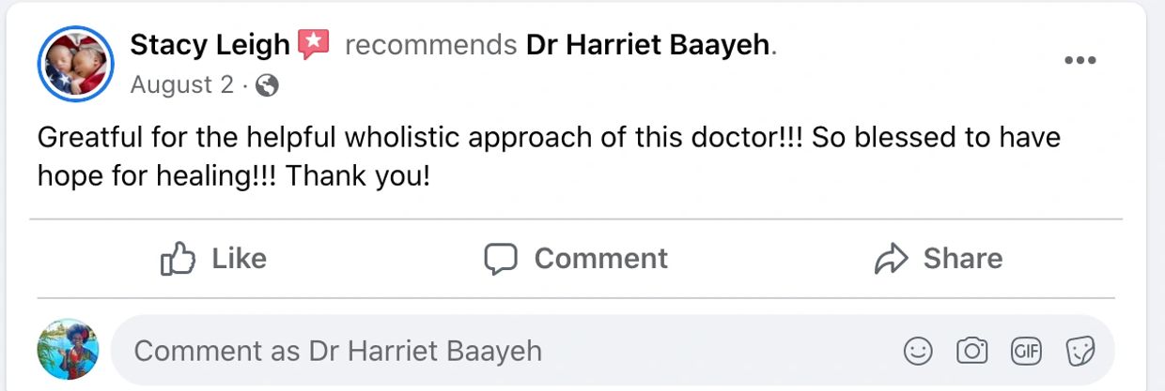
Task: Open Stacy Leigh's profile name link
Action: (x=210, y=44)
